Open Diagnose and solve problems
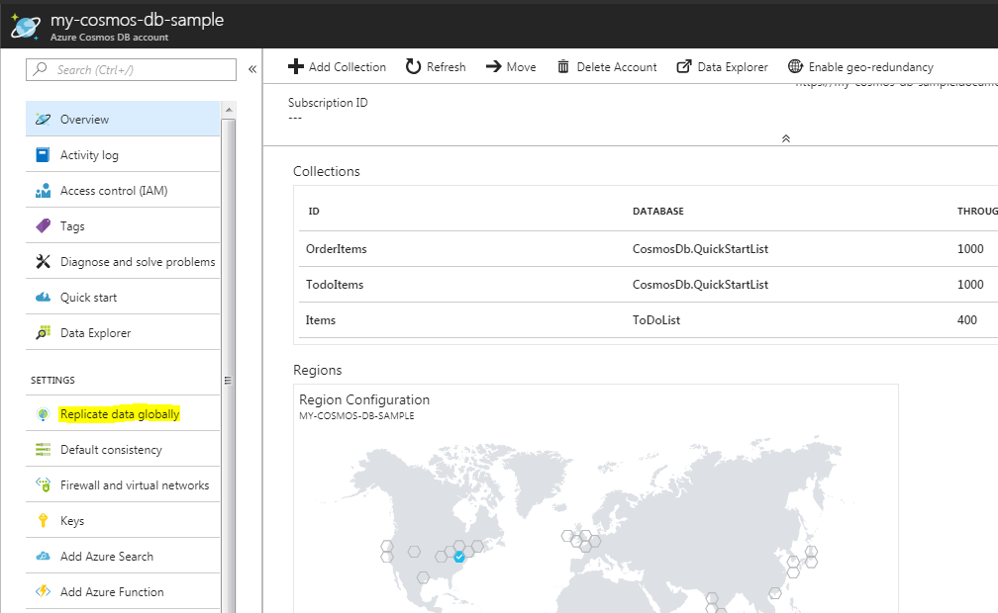This screenshot has height=613, width=998. (137, 262)
